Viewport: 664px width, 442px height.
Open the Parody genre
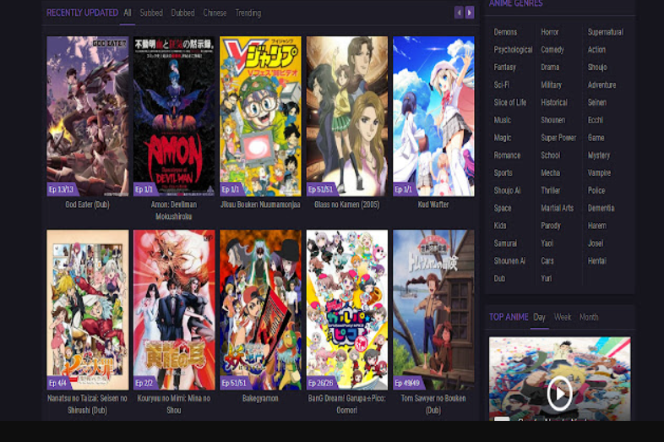tap(551, 226)
